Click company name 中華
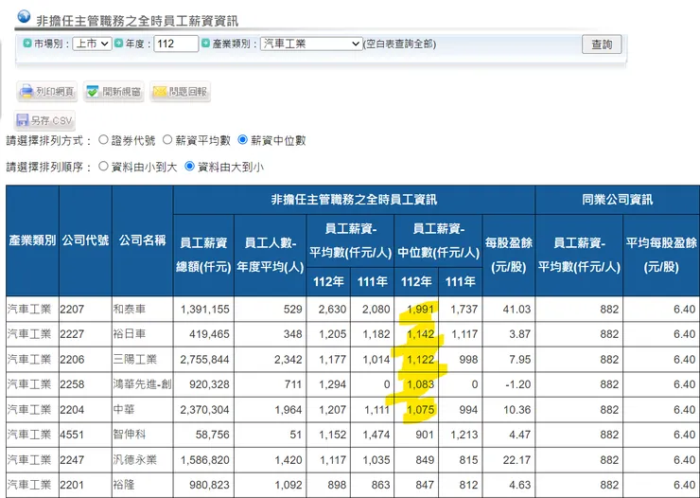This screenshot has height=498, width=700. [124, 410]
